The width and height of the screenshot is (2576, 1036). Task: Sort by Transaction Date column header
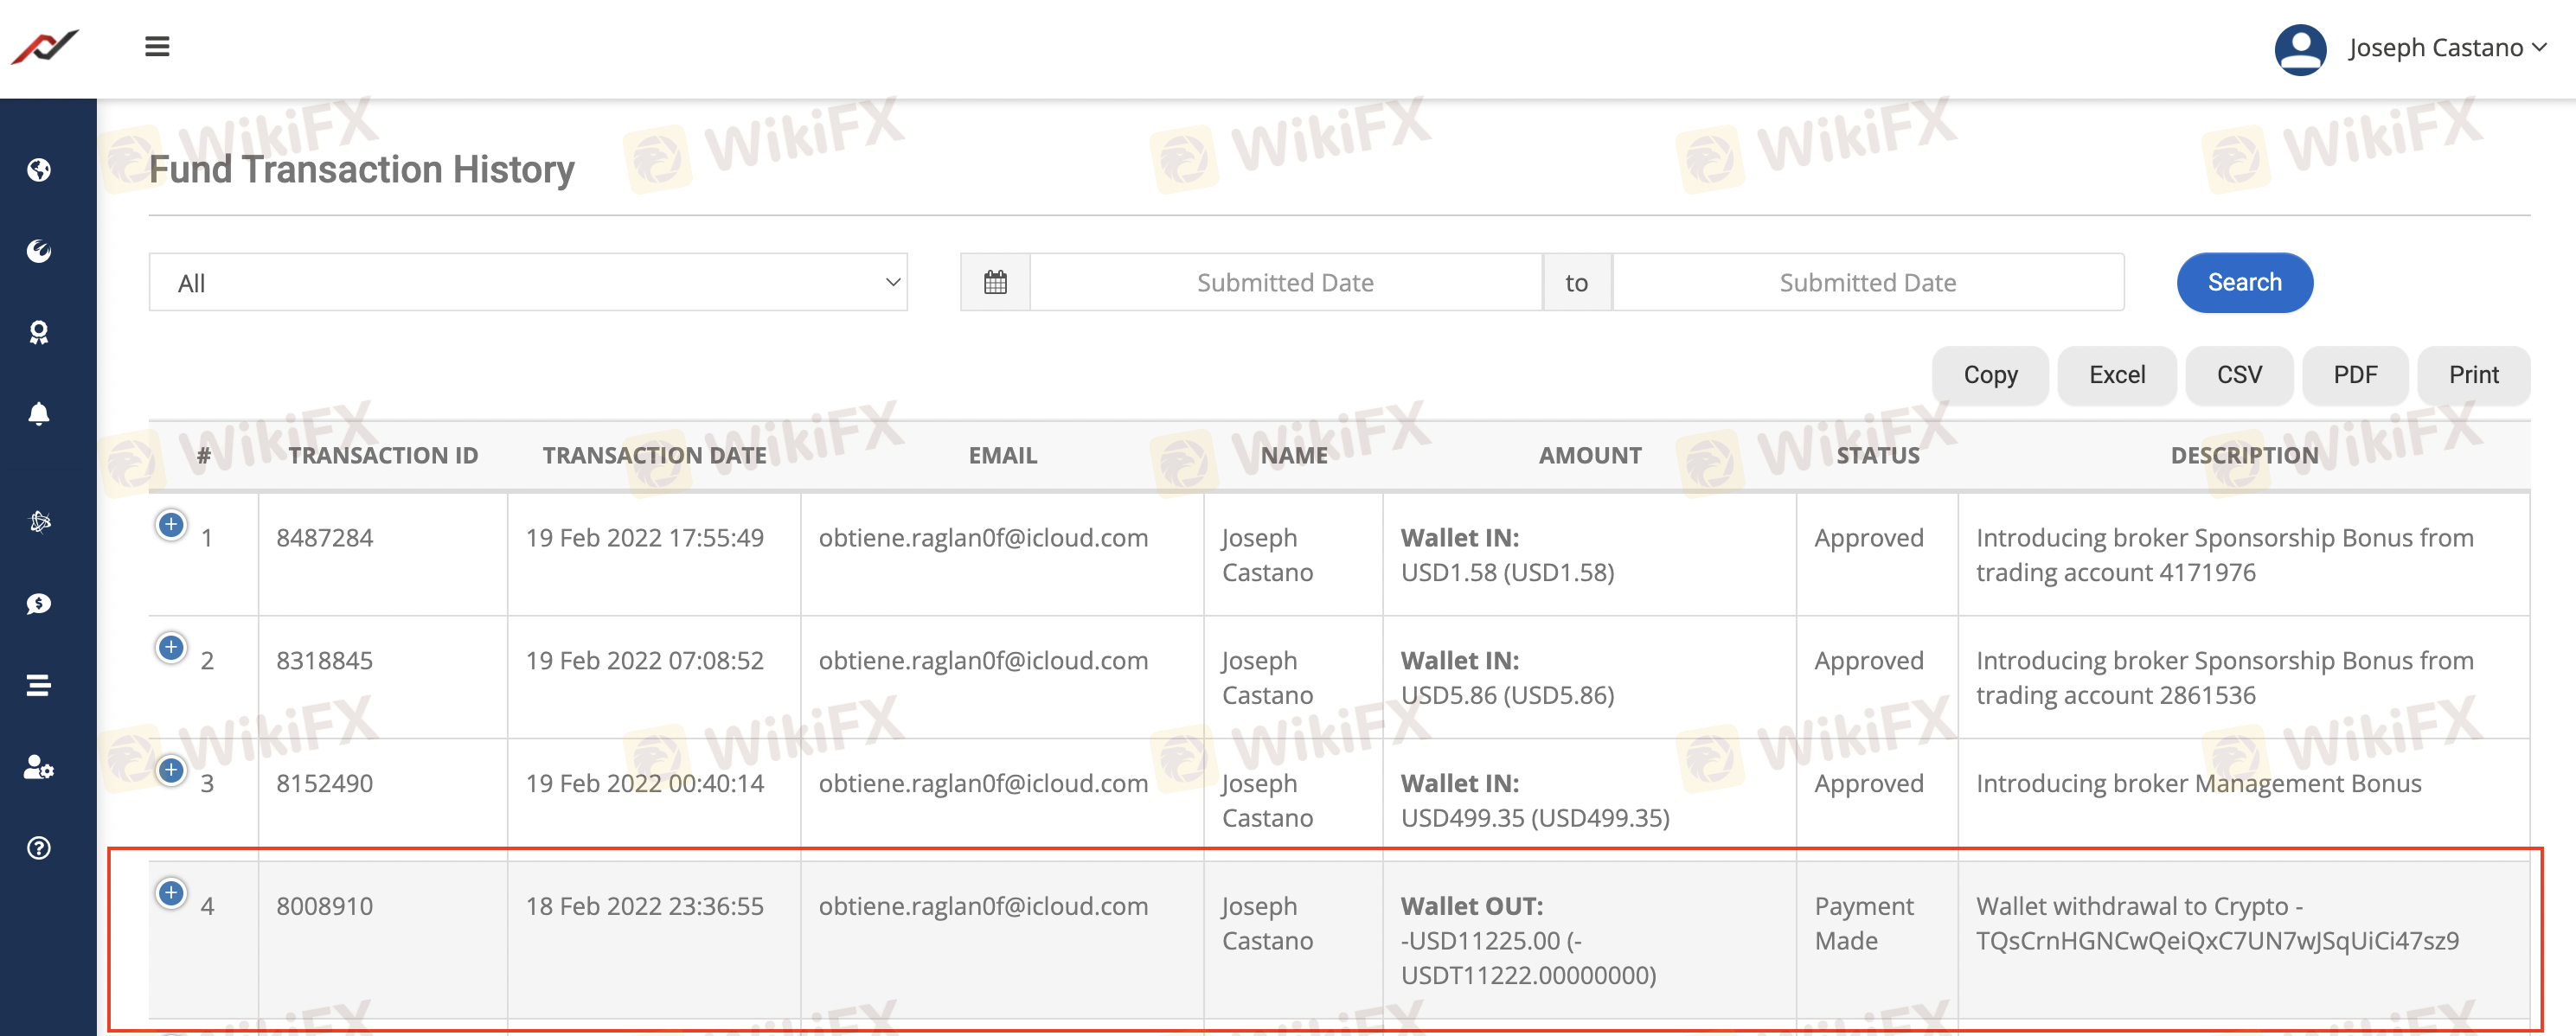654,456
